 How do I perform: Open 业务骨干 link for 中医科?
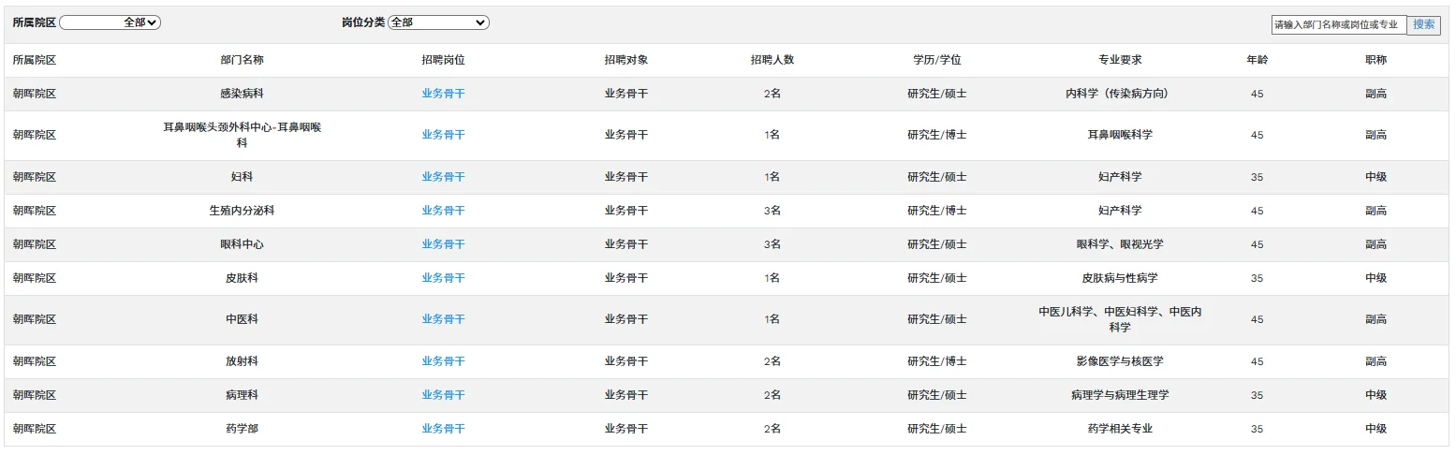(x=443, y=319)
